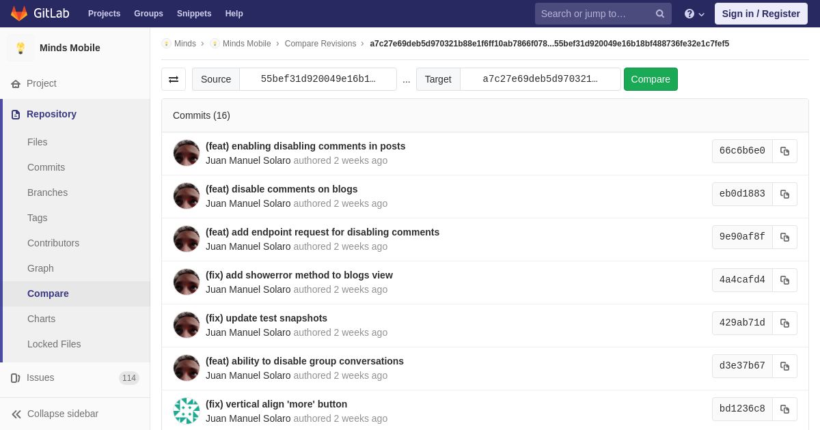Click author avatar for add endpoint request commit

pos(187,239)
